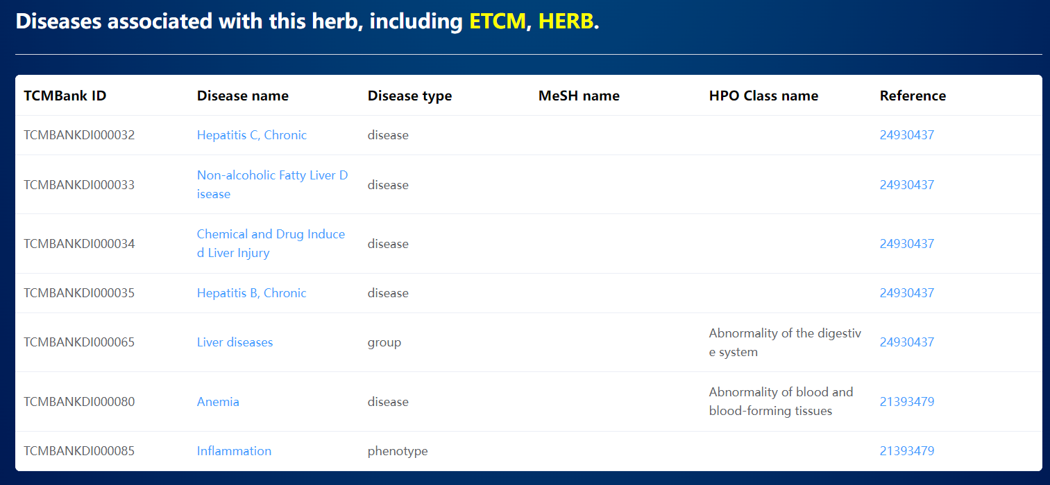Click the TCMBank ID column header
The image size is (1050, 485).
(x=65, y=96)
